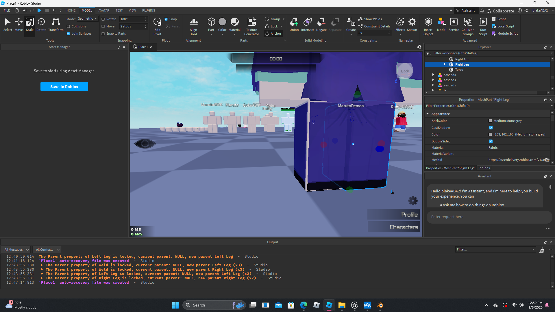The width and height of the screenshot is (555, 312).
Task: Click the Collaborate button
Action: click(501, 11)
